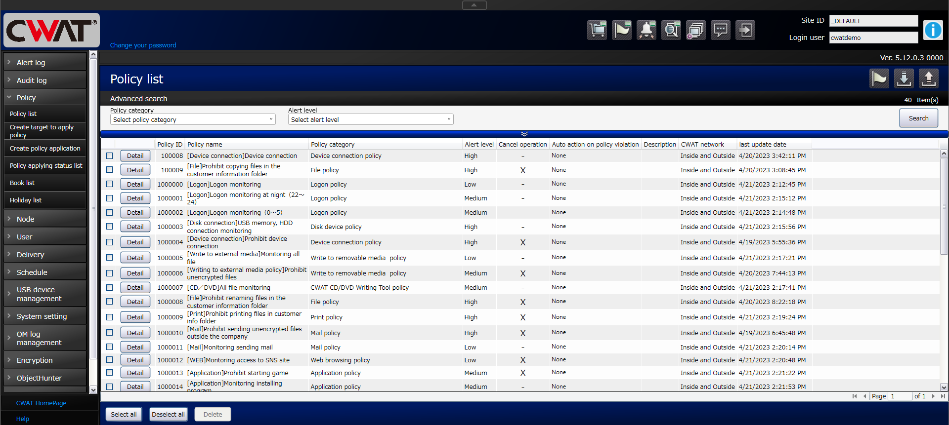Check the box for policy 1000000

(x=110, y=184)
